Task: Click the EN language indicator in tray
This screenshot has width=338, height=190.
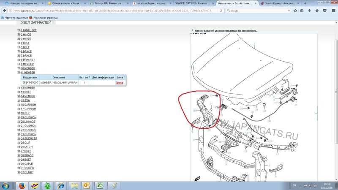Action: [294, 185]
